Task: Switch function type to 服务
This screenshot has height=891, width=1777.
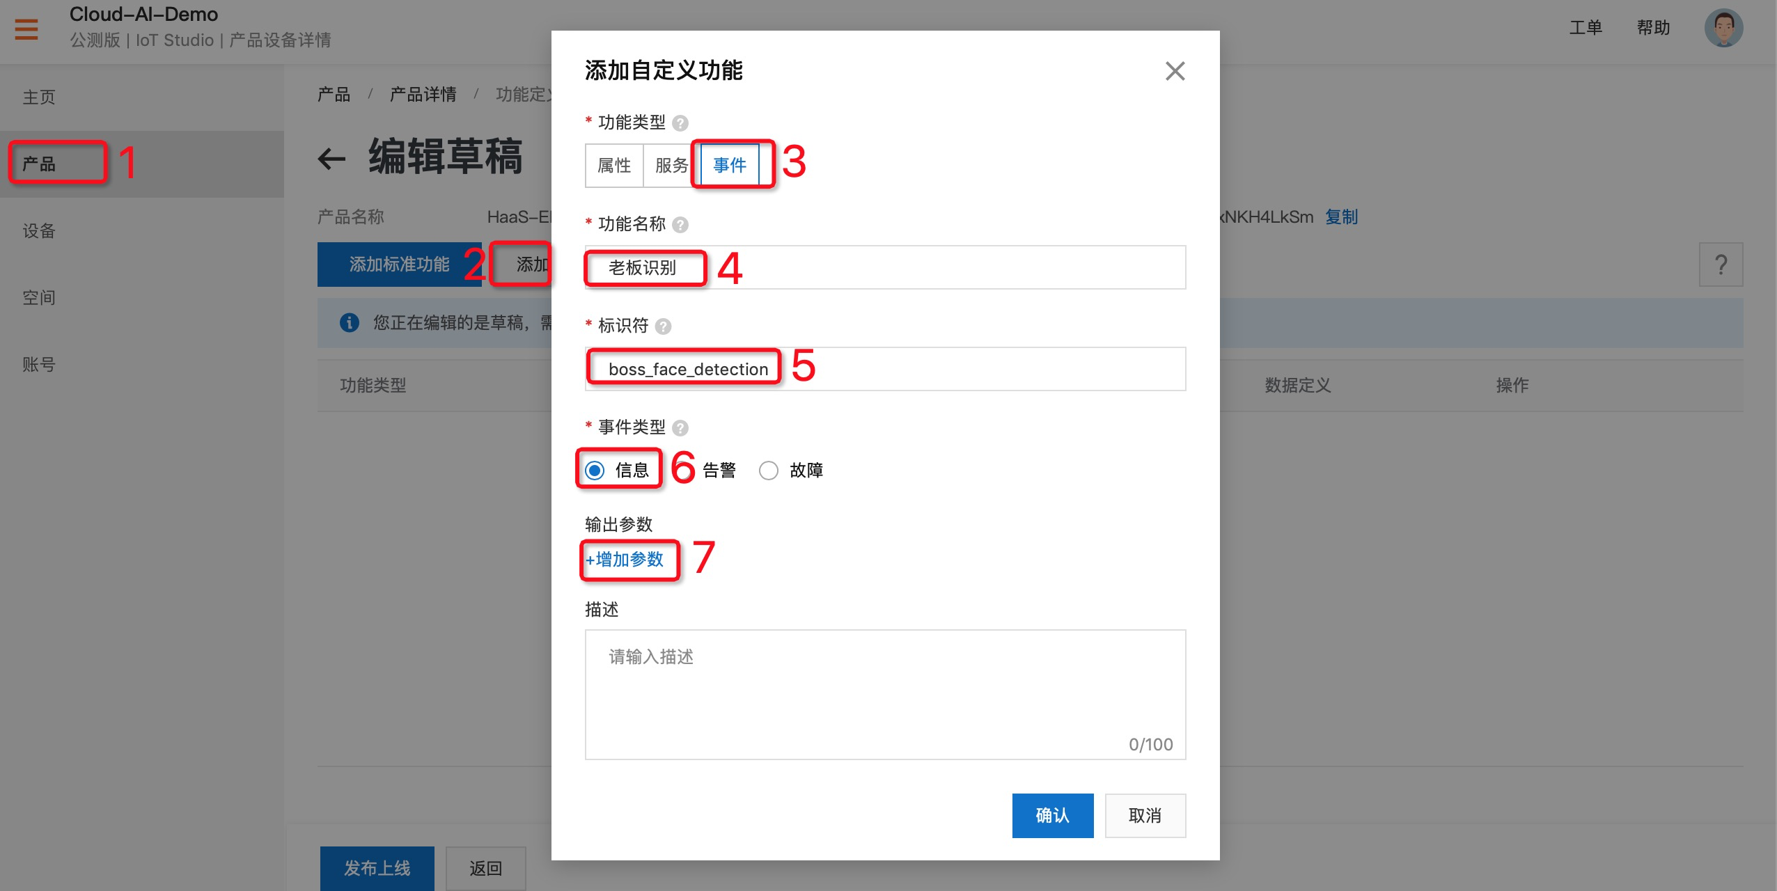Action: [x=671, y=166]
